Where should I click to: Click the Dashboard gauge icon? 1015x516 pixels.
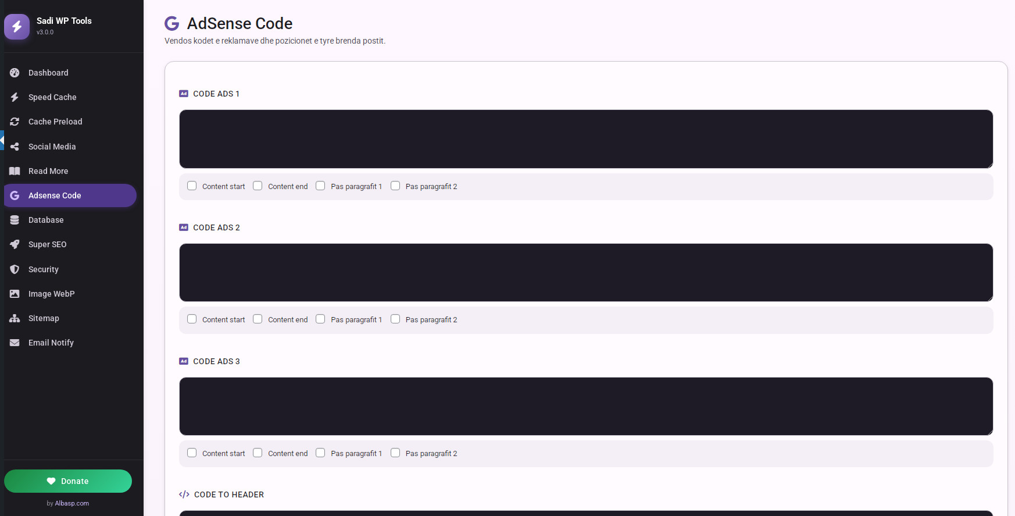tap(15, 73)
